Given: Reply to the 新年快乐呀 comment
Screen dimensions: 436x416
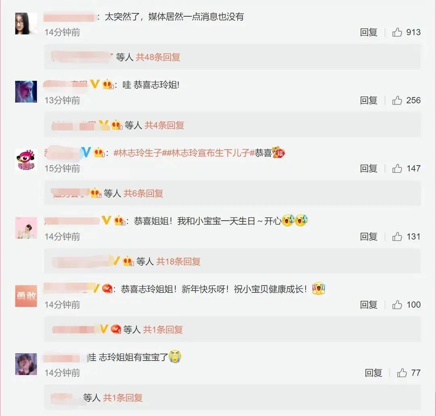Looking at the screenshot, I should (x=369, y=305).
